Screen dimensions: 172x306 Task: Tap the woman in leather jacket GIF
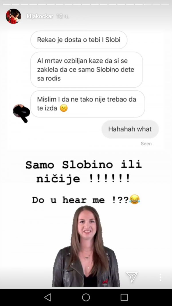point(86,246)
